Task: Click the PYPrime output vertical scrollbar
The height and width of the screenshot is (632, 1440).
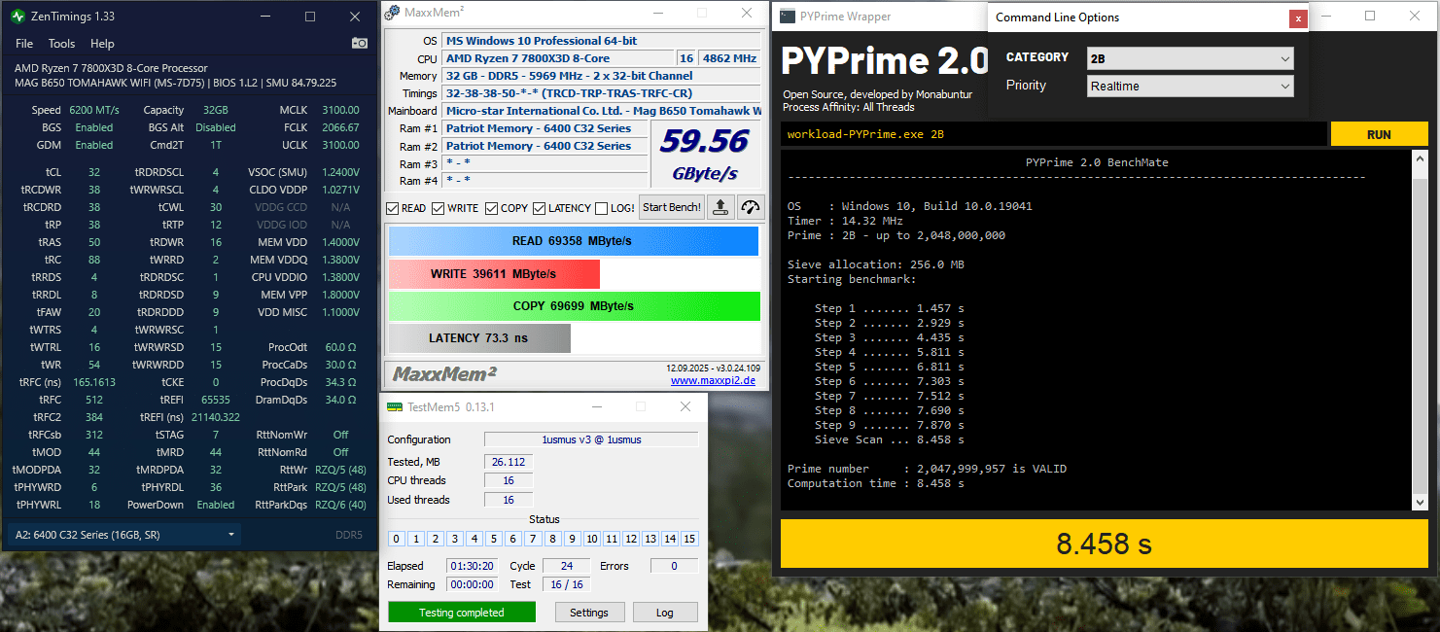Action: coord(1421,331)
